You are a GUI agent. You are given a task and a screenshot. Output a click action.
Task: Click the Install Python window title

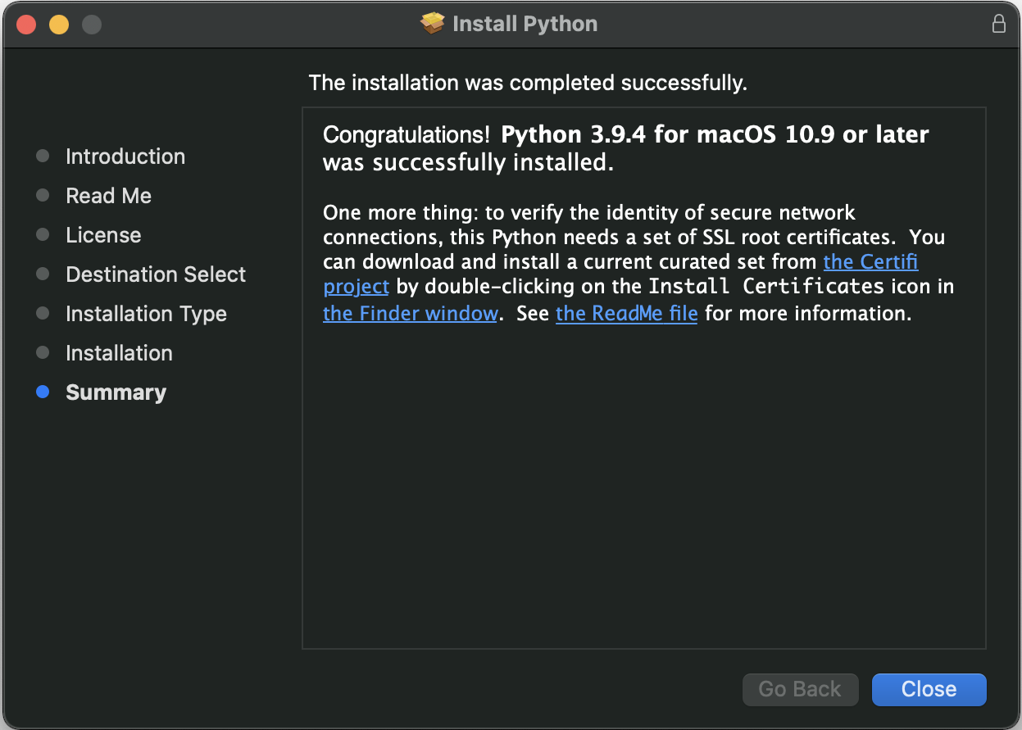[525, 24]
